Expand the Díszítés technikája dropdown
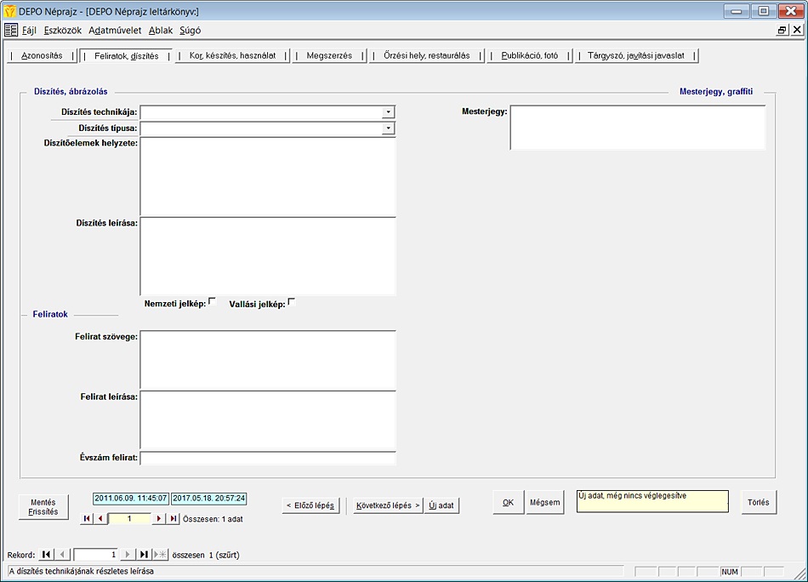Screen dimensions: 808x582 click(x=388, y=112)
